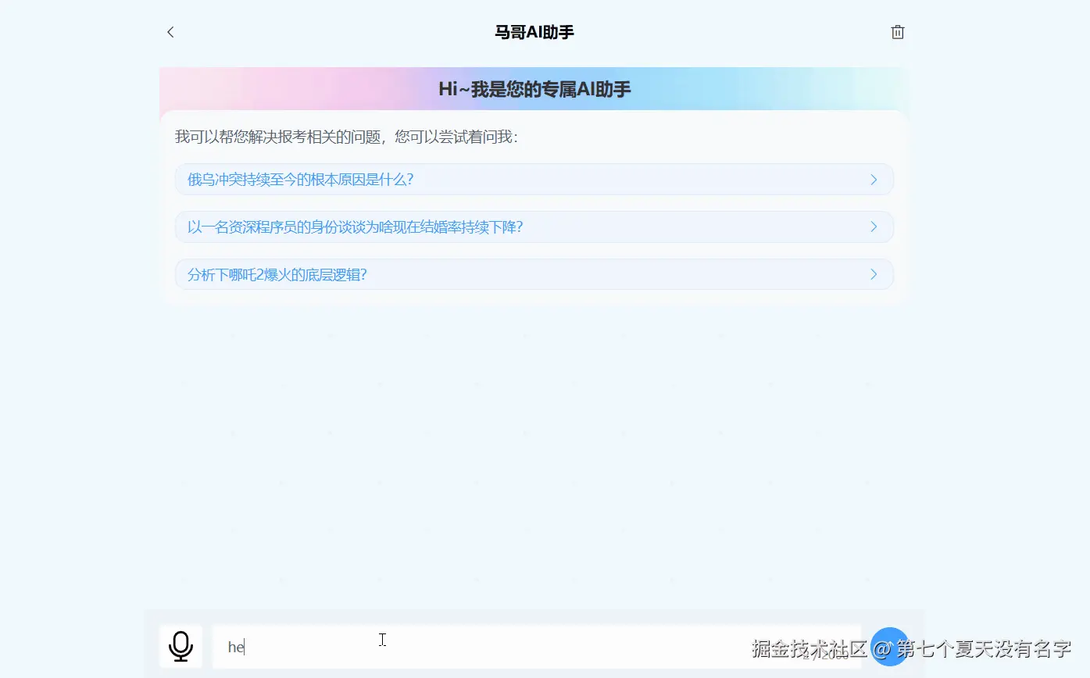Click inside the message input box

(469, 647)
